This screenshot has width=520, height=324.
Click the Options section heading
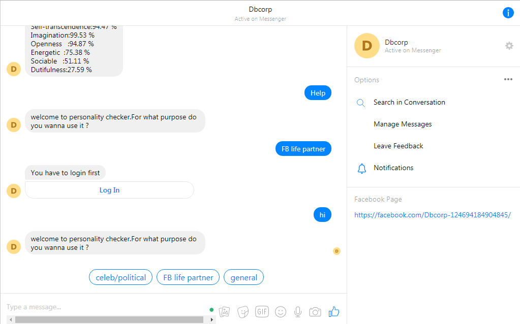point(366,80)
